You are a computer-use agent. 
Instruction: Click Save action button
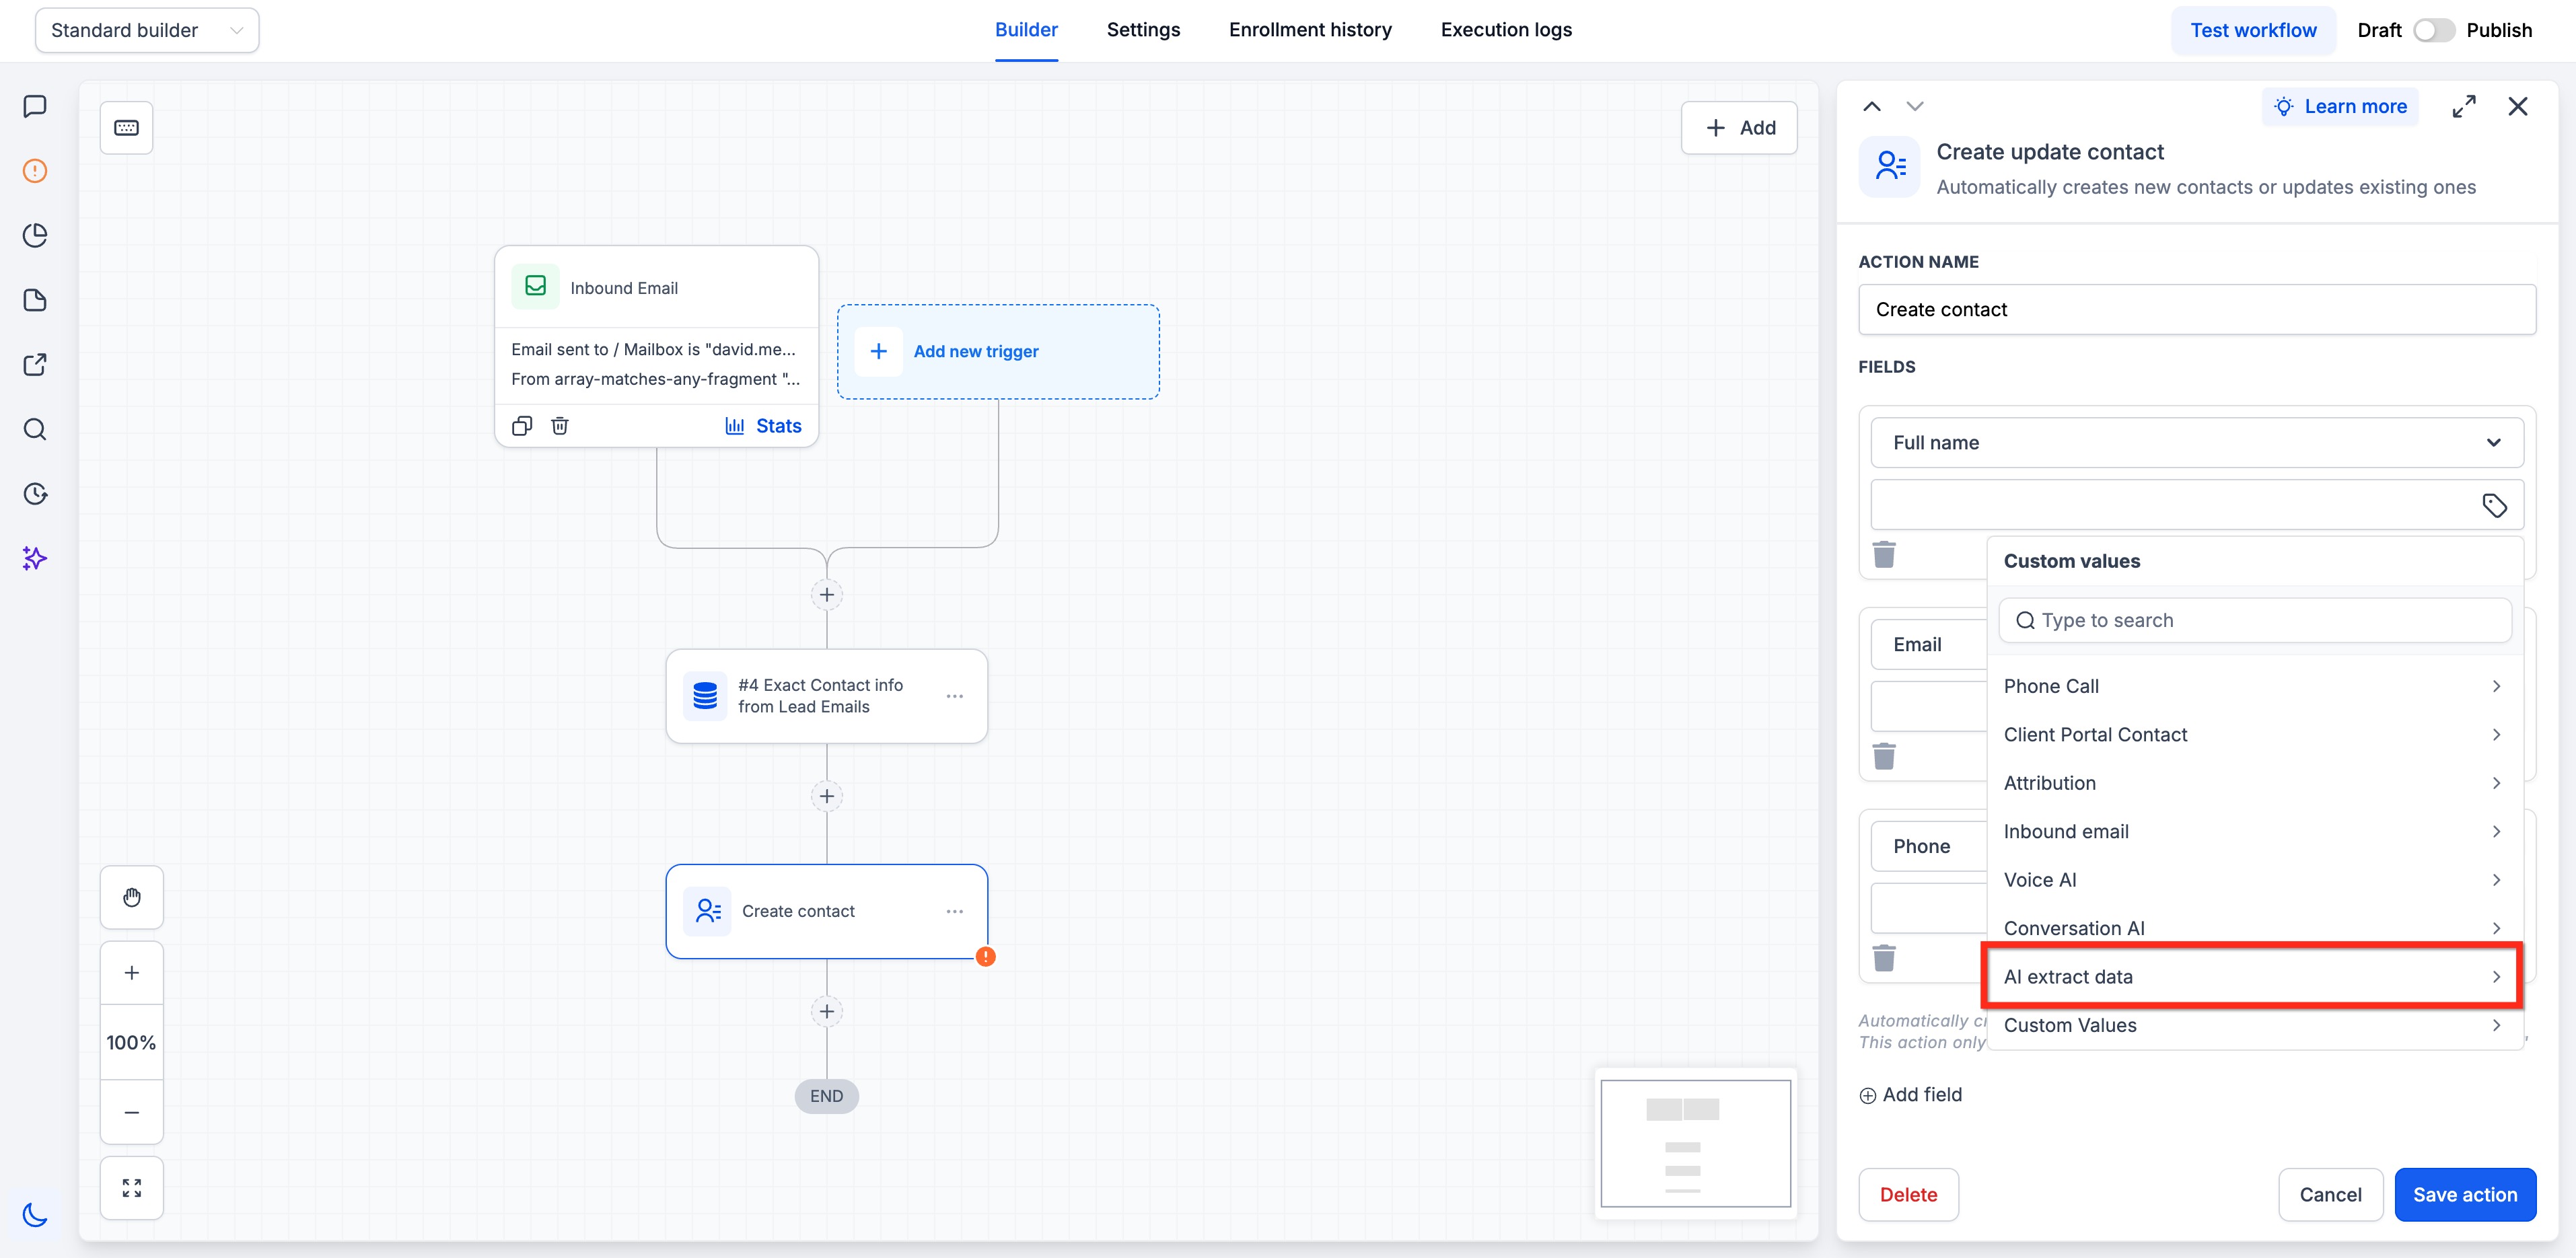coord(2465,1195)
